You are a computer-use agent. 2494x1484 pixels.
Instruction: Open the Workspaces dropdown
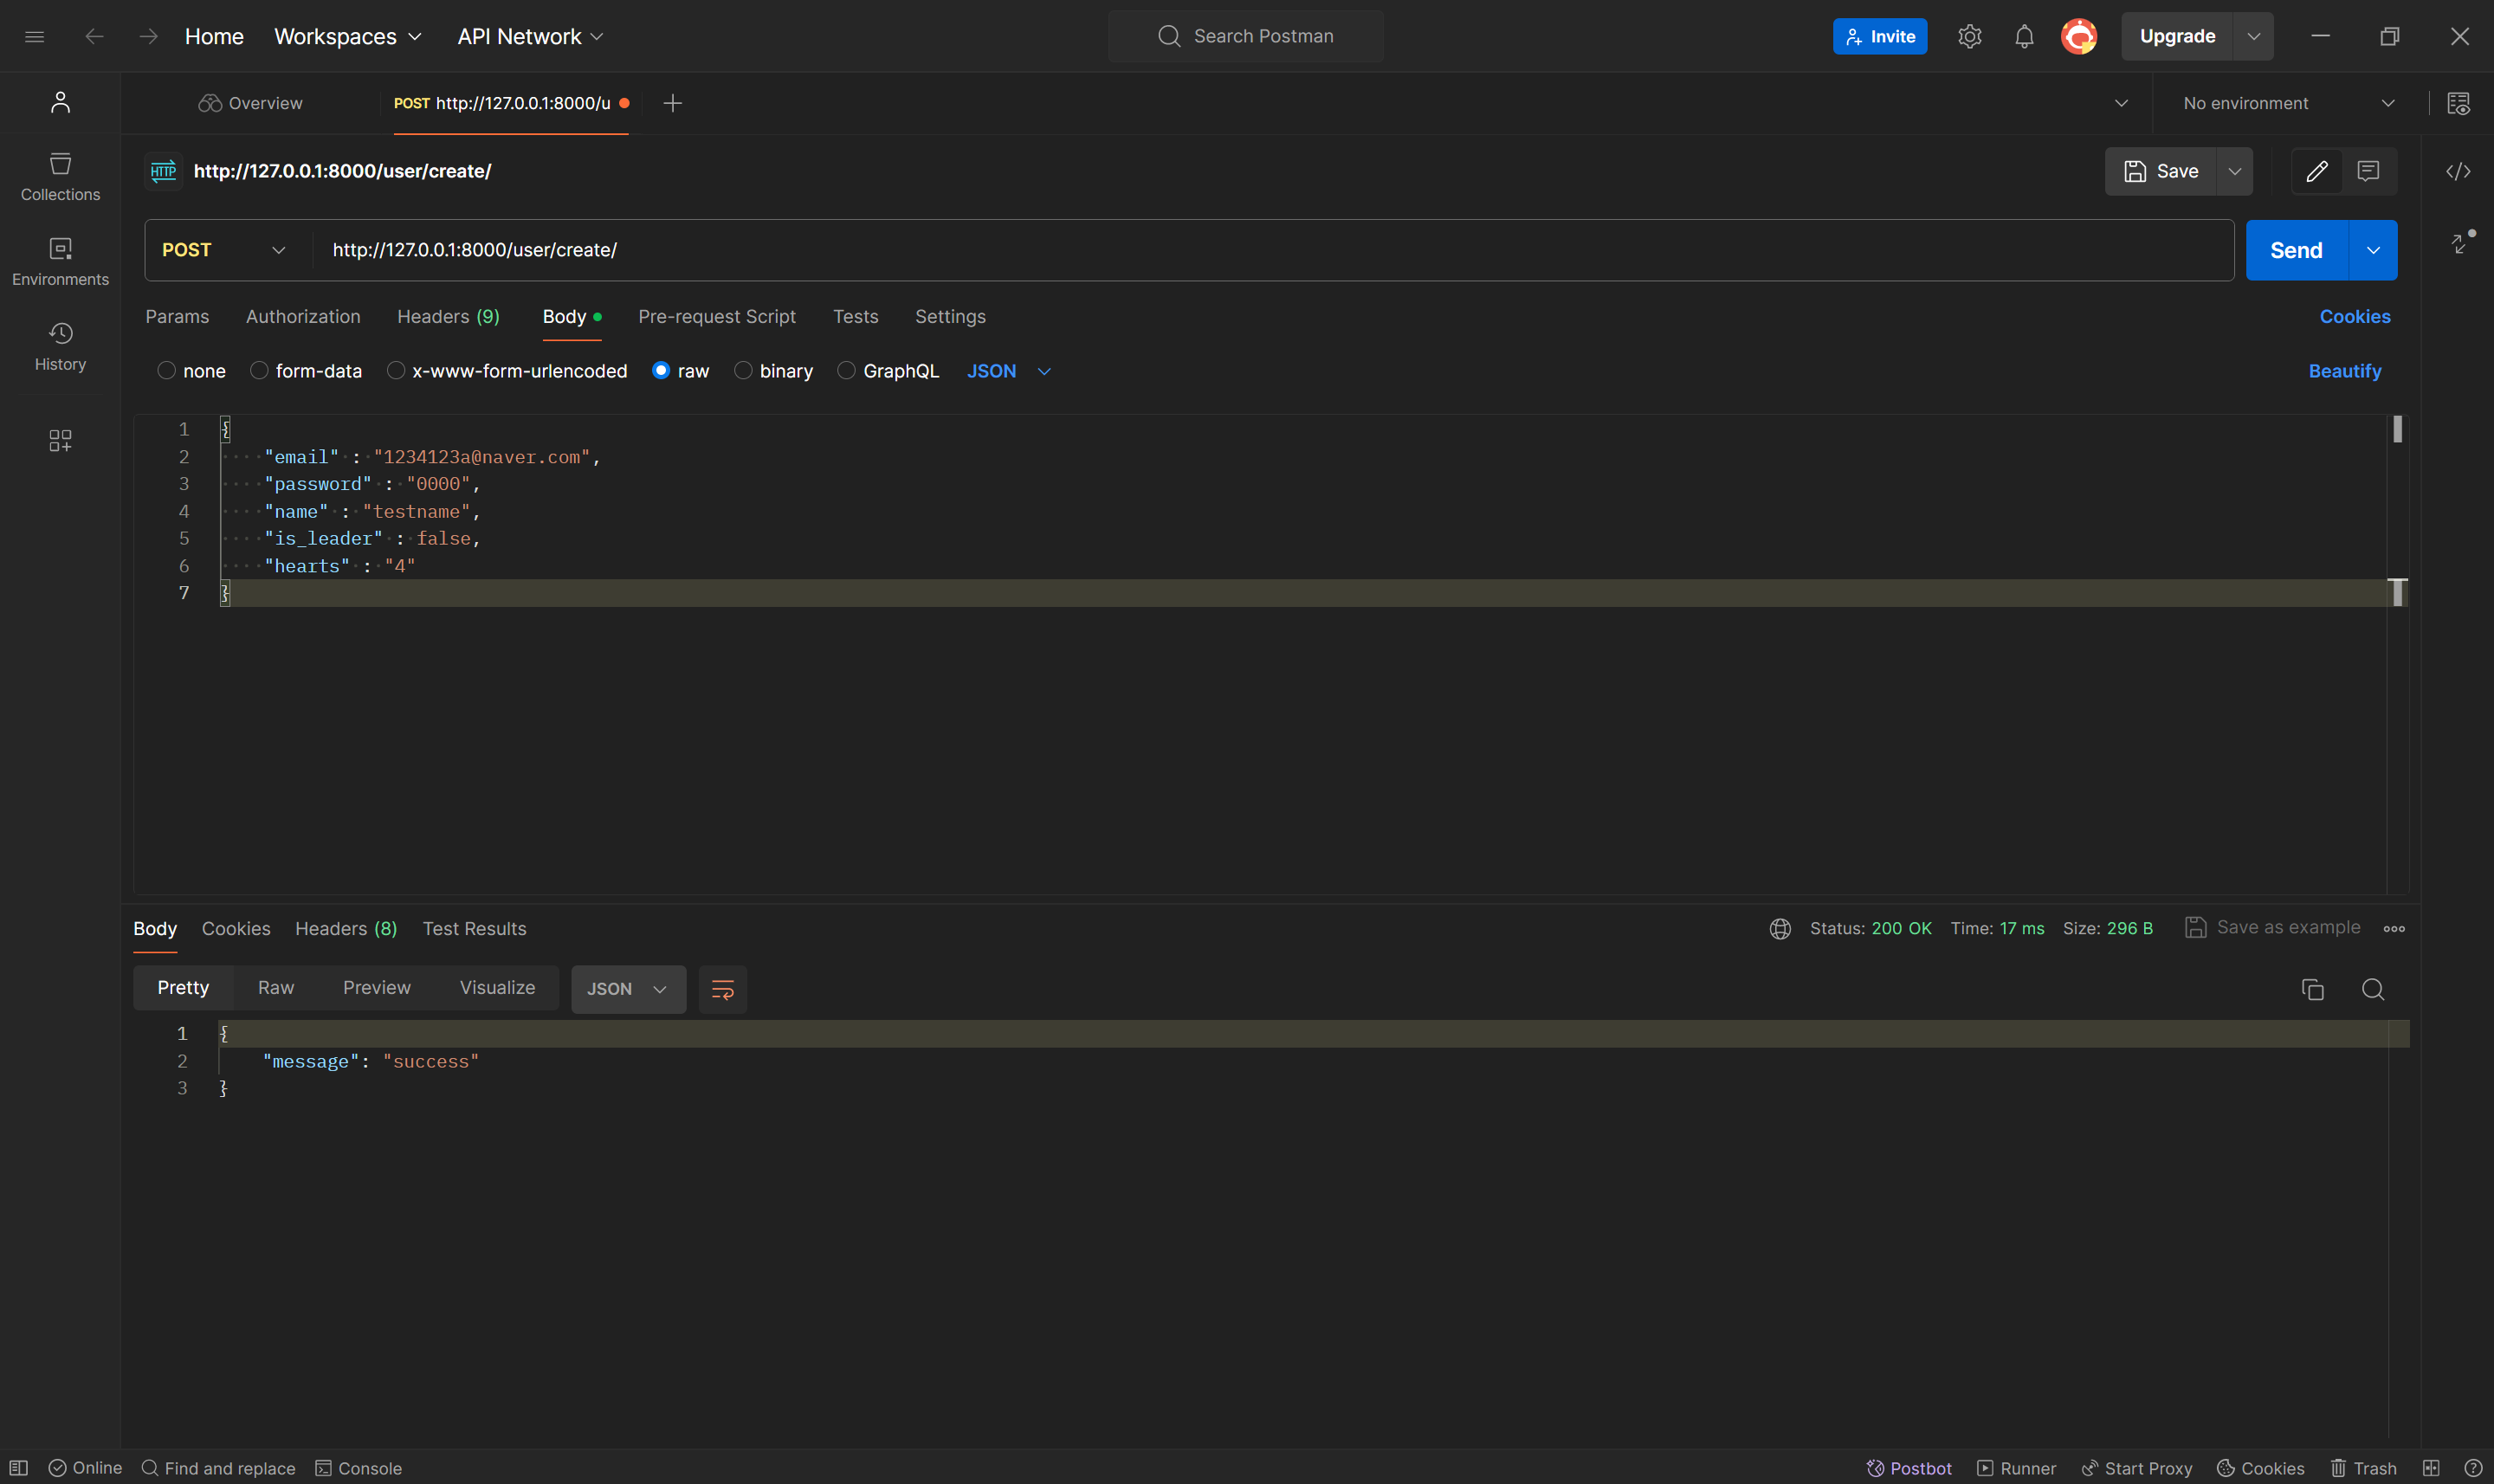[348, 37]
